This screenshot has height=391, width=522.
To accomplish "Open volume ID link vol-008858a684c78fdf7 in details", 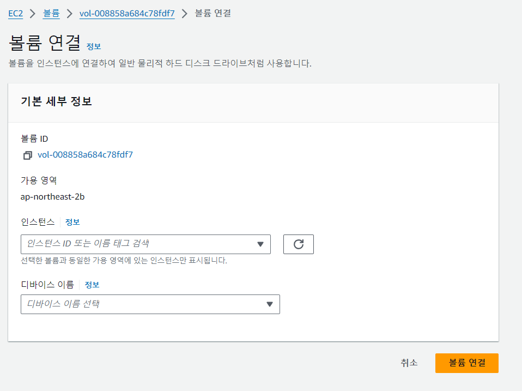I will pos(85,154).
